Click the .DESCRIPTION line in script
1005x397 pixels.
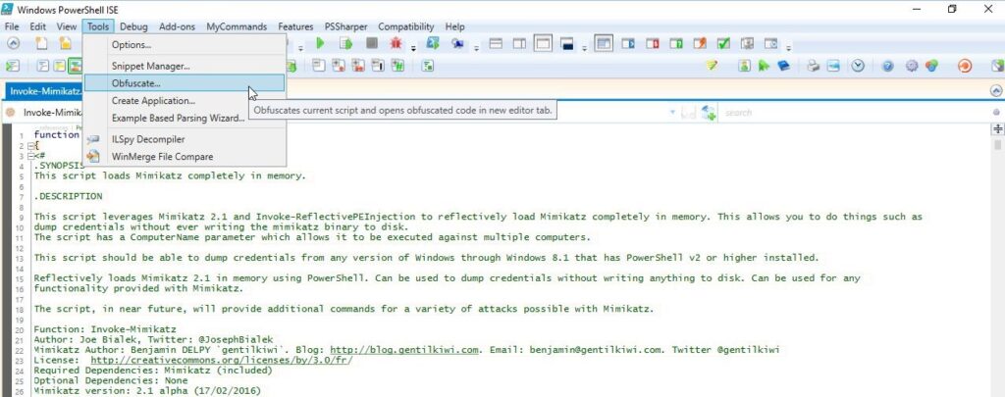[68, 196]
